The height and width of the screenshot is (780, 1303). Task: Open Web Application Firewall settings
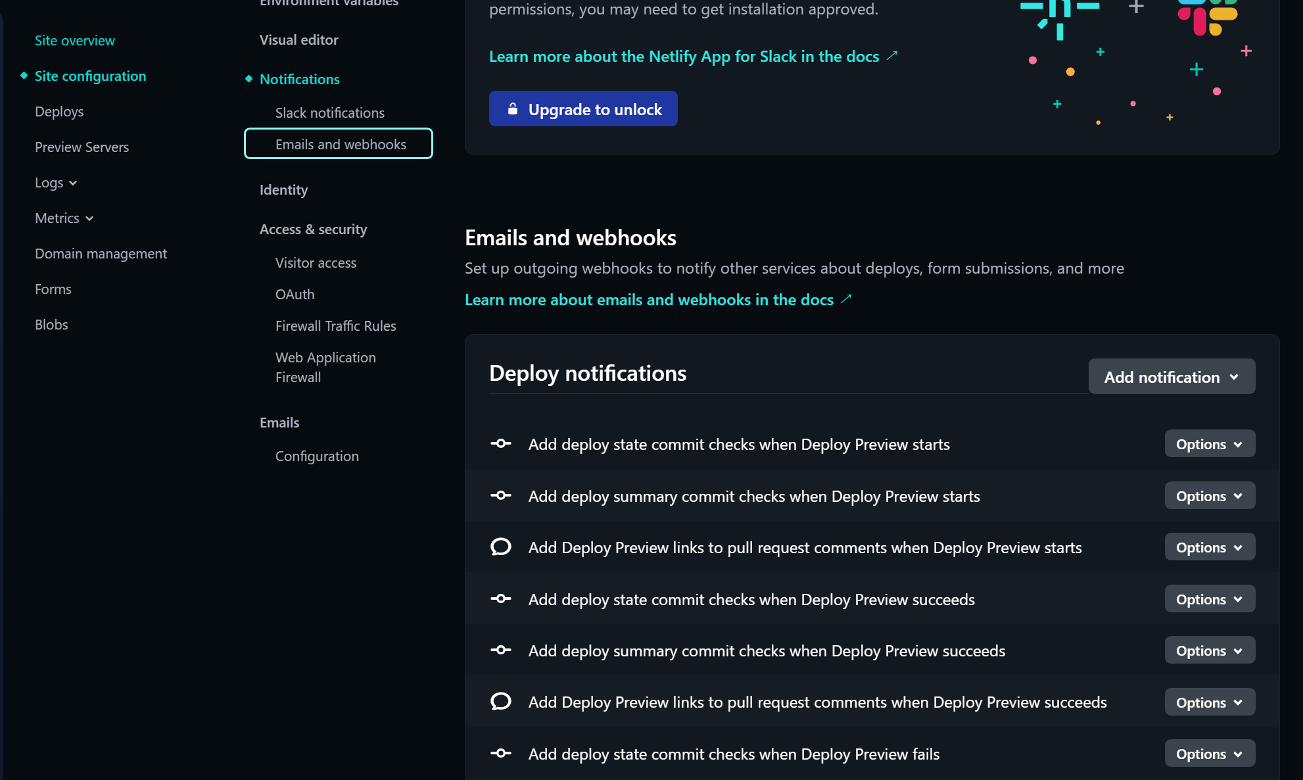pos(326,367)
